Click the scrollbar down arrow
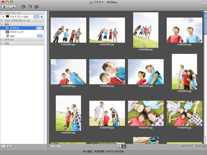Image resolution: width=207 pixels, height=155 pixels. (205, 142)
